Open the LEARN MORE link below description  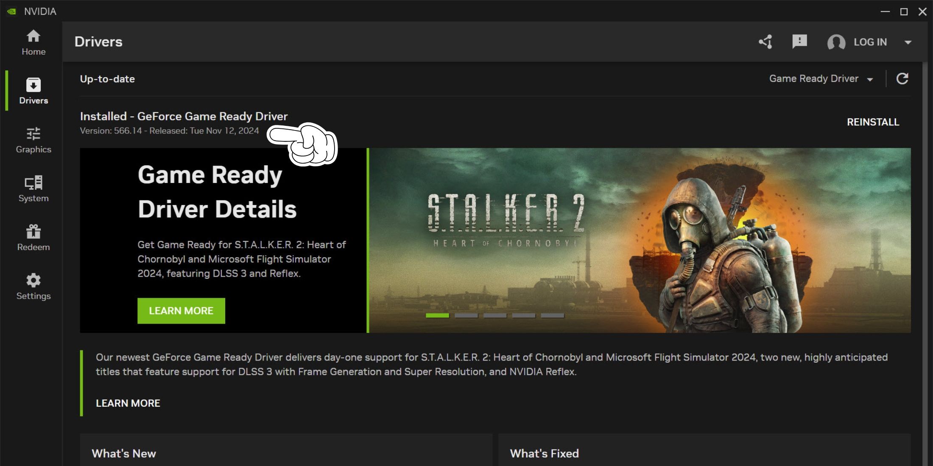tap(128, 403)
